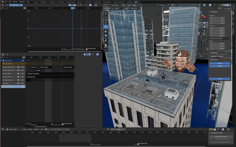Click the Select Box tool icon

[106, 13]
